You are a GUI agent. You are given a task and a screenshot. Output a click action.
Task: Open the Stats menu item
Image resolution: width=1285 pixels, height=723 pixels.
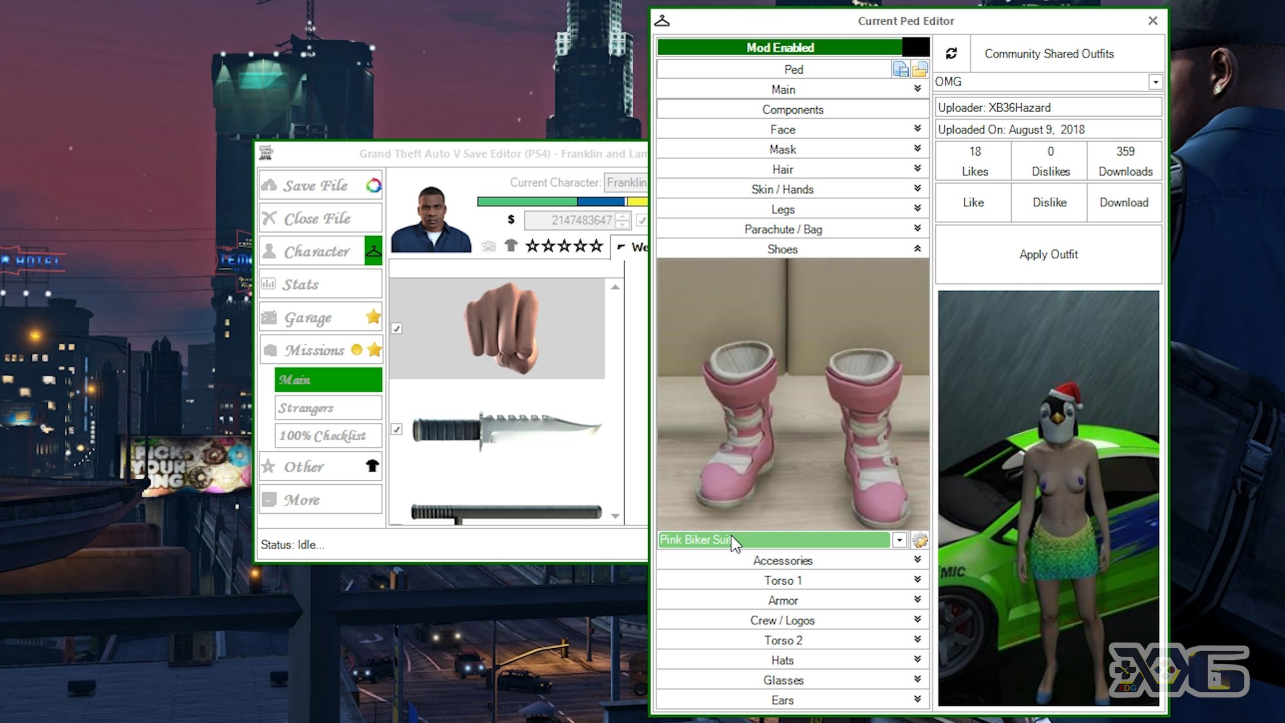click(321, 284)
